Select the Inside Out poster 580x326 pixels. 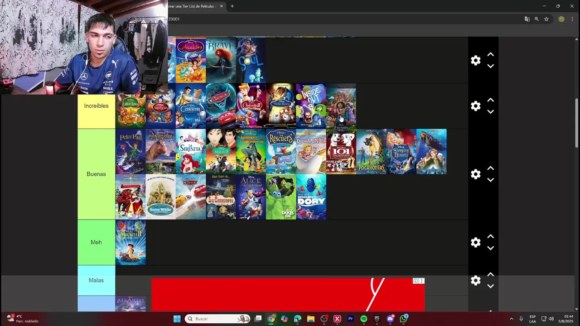311,106
